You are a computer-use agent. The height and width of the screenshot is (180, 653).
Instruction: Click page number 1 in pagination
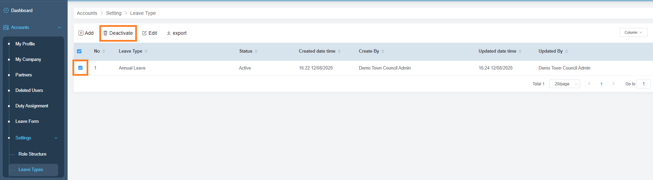tap(601, 84)
